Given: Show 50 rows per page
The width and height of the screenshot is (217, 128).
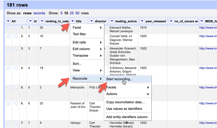Looking at the screenshot, I should [77, 13].
